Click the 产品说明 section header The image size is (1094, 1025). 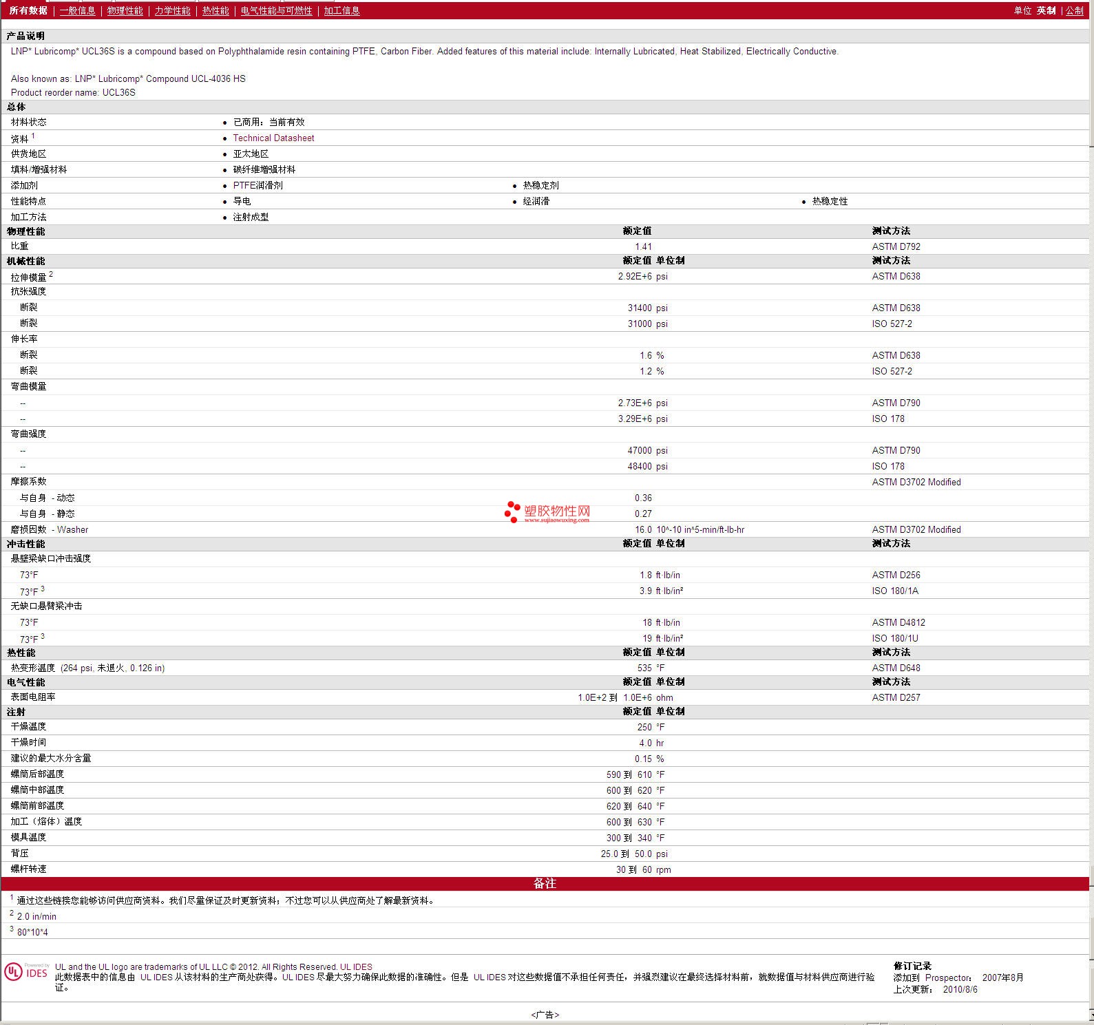pyautogui.click(x=25, y=36)
